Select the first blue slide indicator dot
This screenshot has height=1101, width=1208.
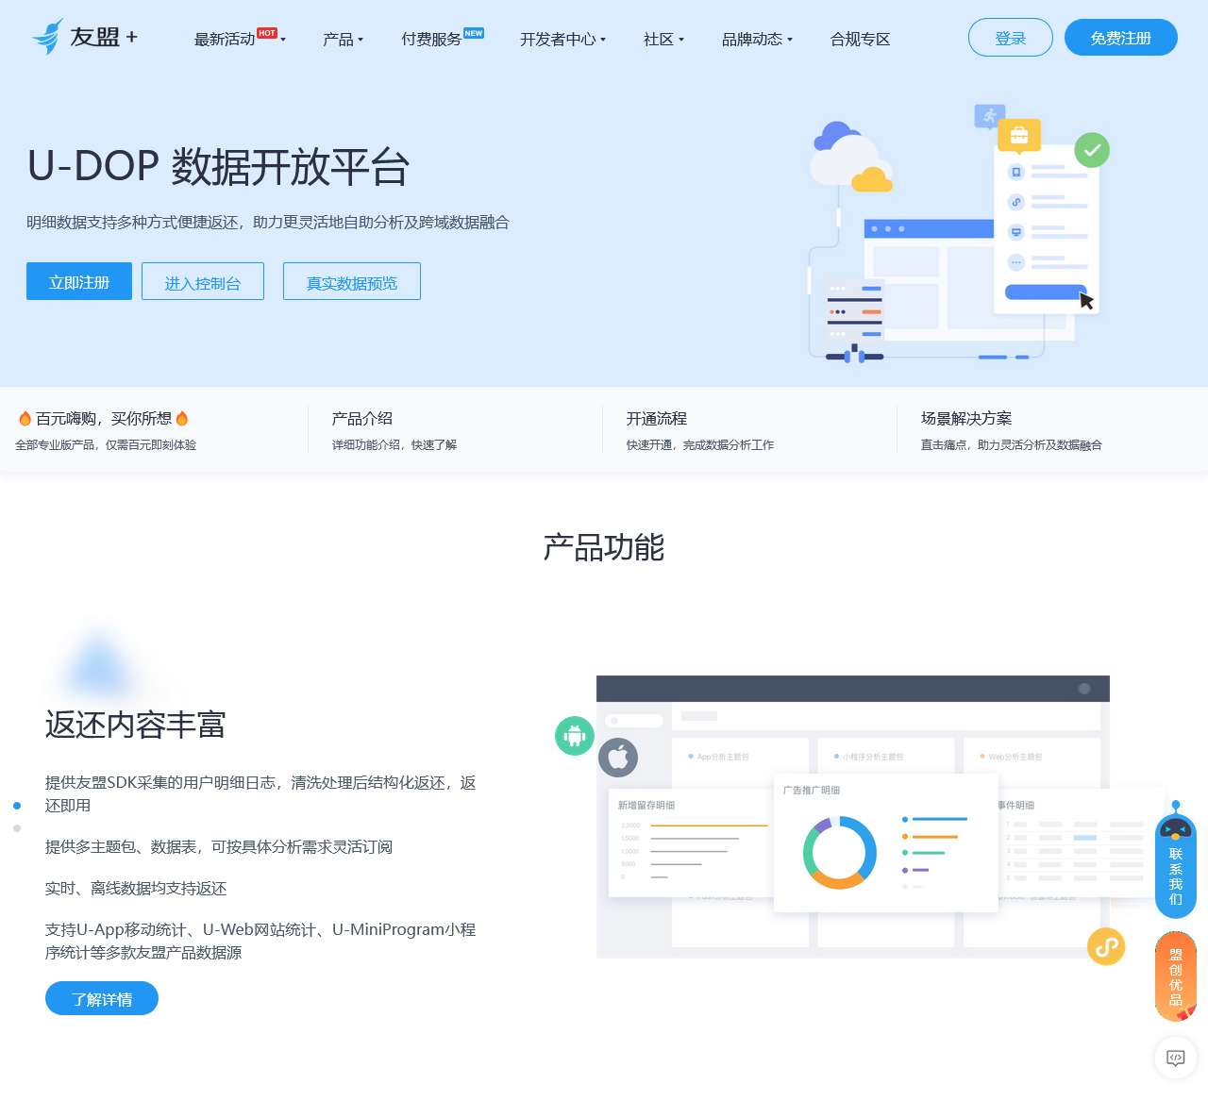tap(17, 806)
